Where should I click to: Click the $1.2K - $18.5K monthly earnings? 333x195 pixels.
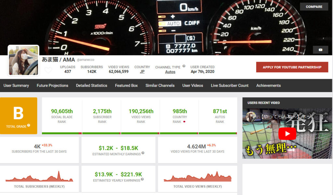coord(118,148)
